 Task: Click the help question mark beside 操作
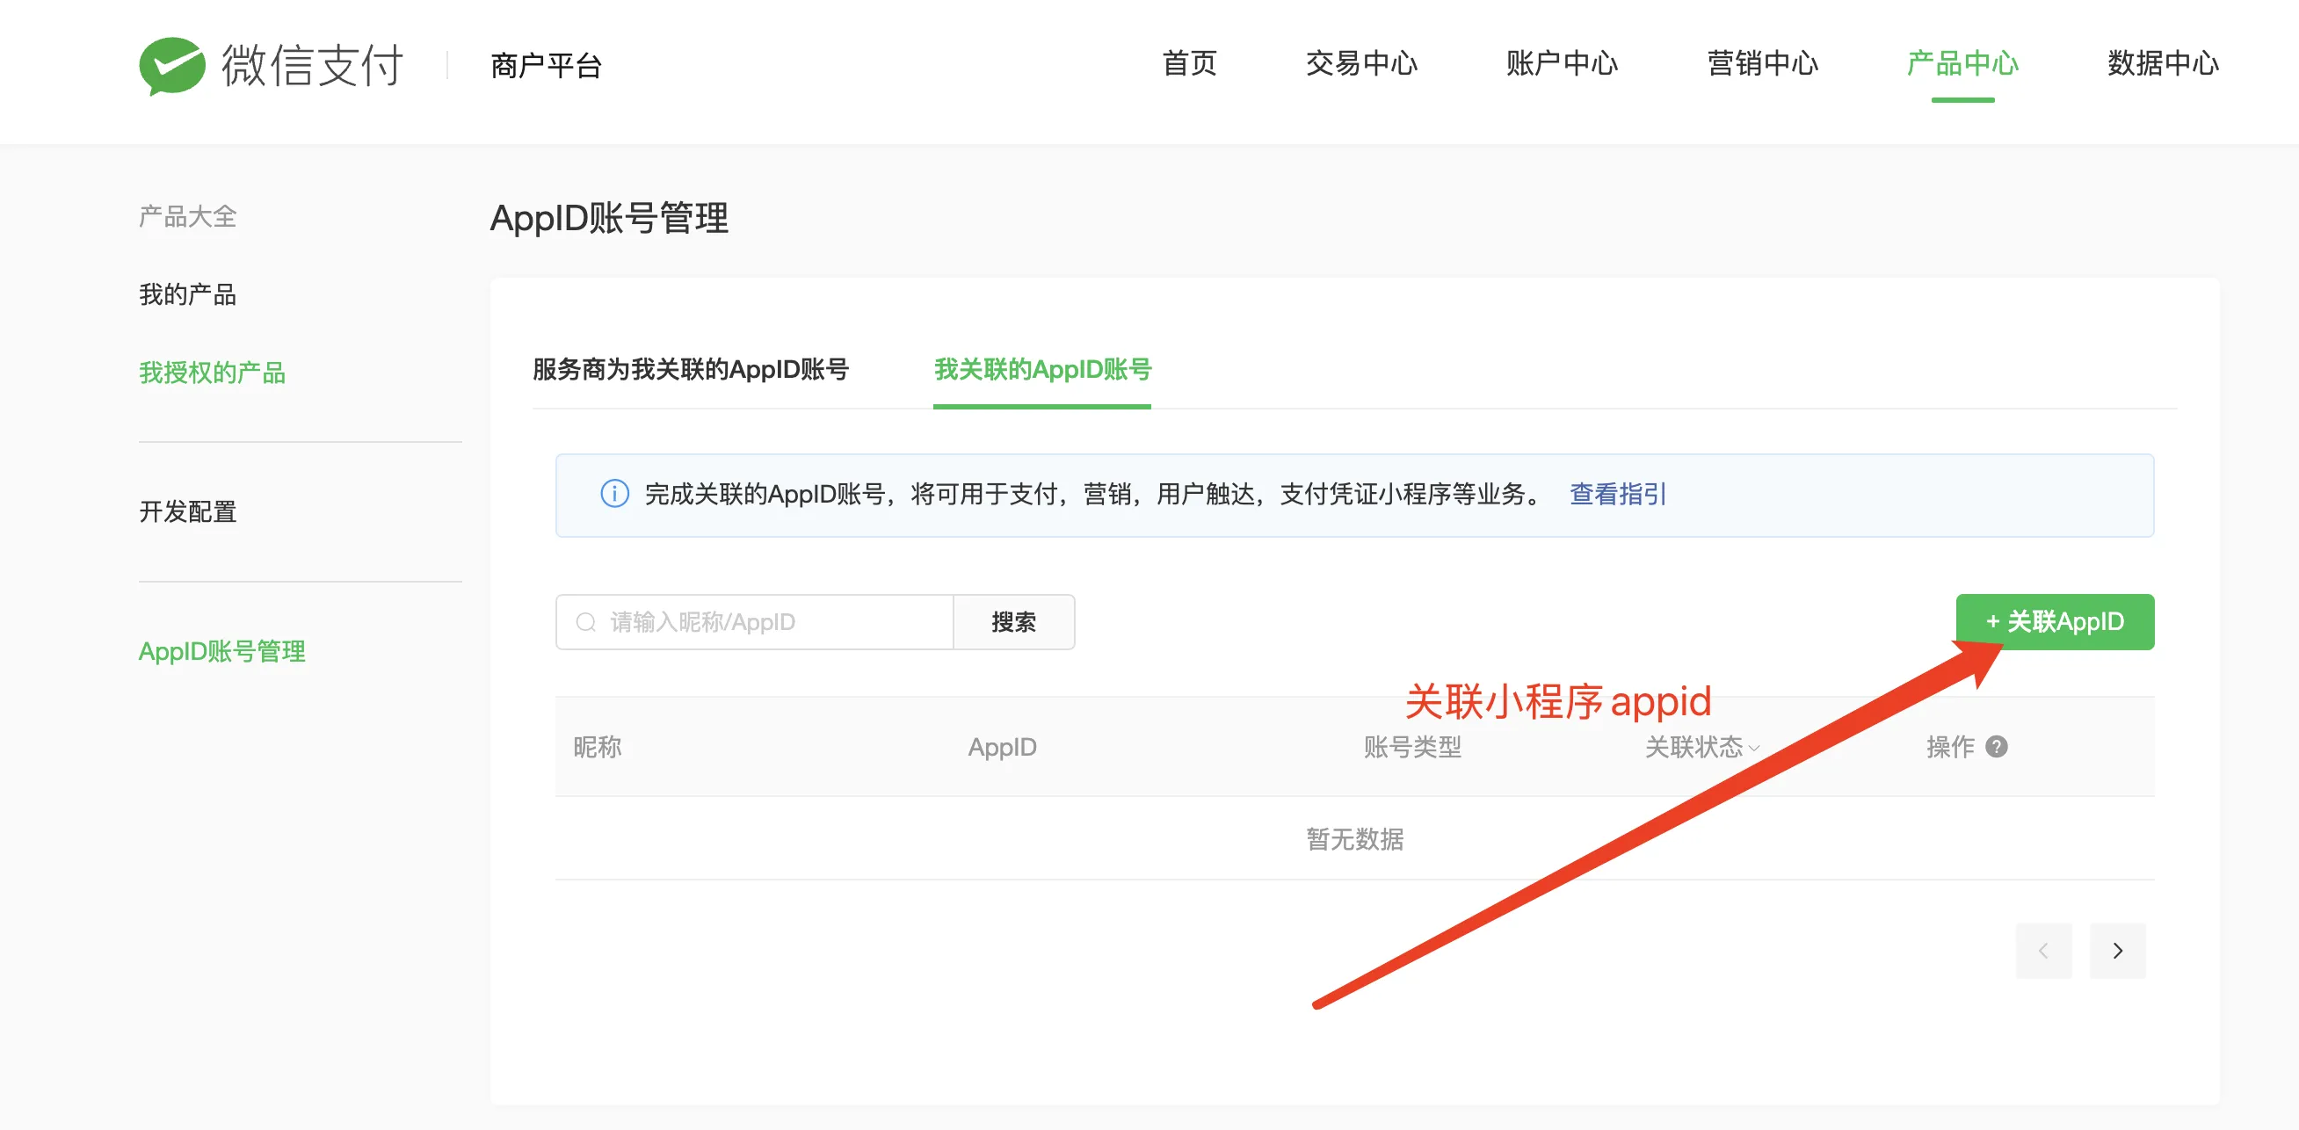coord(1997,746)
